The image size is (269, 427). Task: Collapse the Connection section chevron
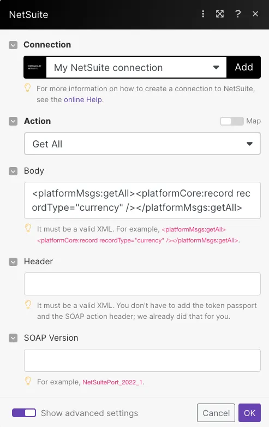click(x=13, y=45)
